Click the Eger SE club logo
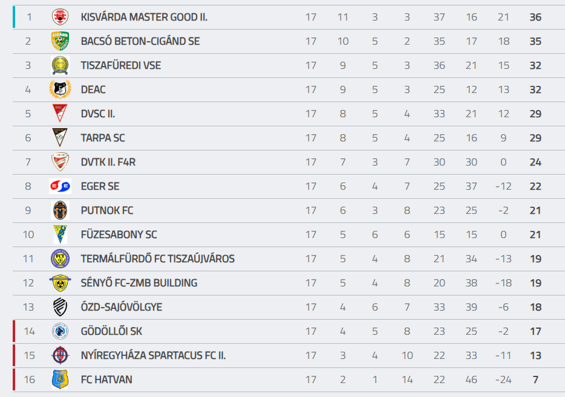 point(60,186)
